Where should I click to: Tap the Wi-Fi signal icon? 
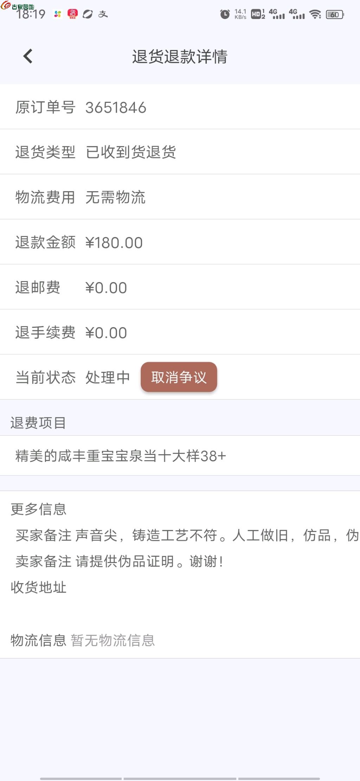click(x=315, y=14)
